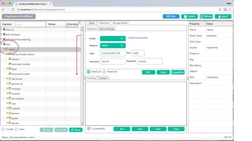
Task: Click the Host input field
Action: point(113,53)
